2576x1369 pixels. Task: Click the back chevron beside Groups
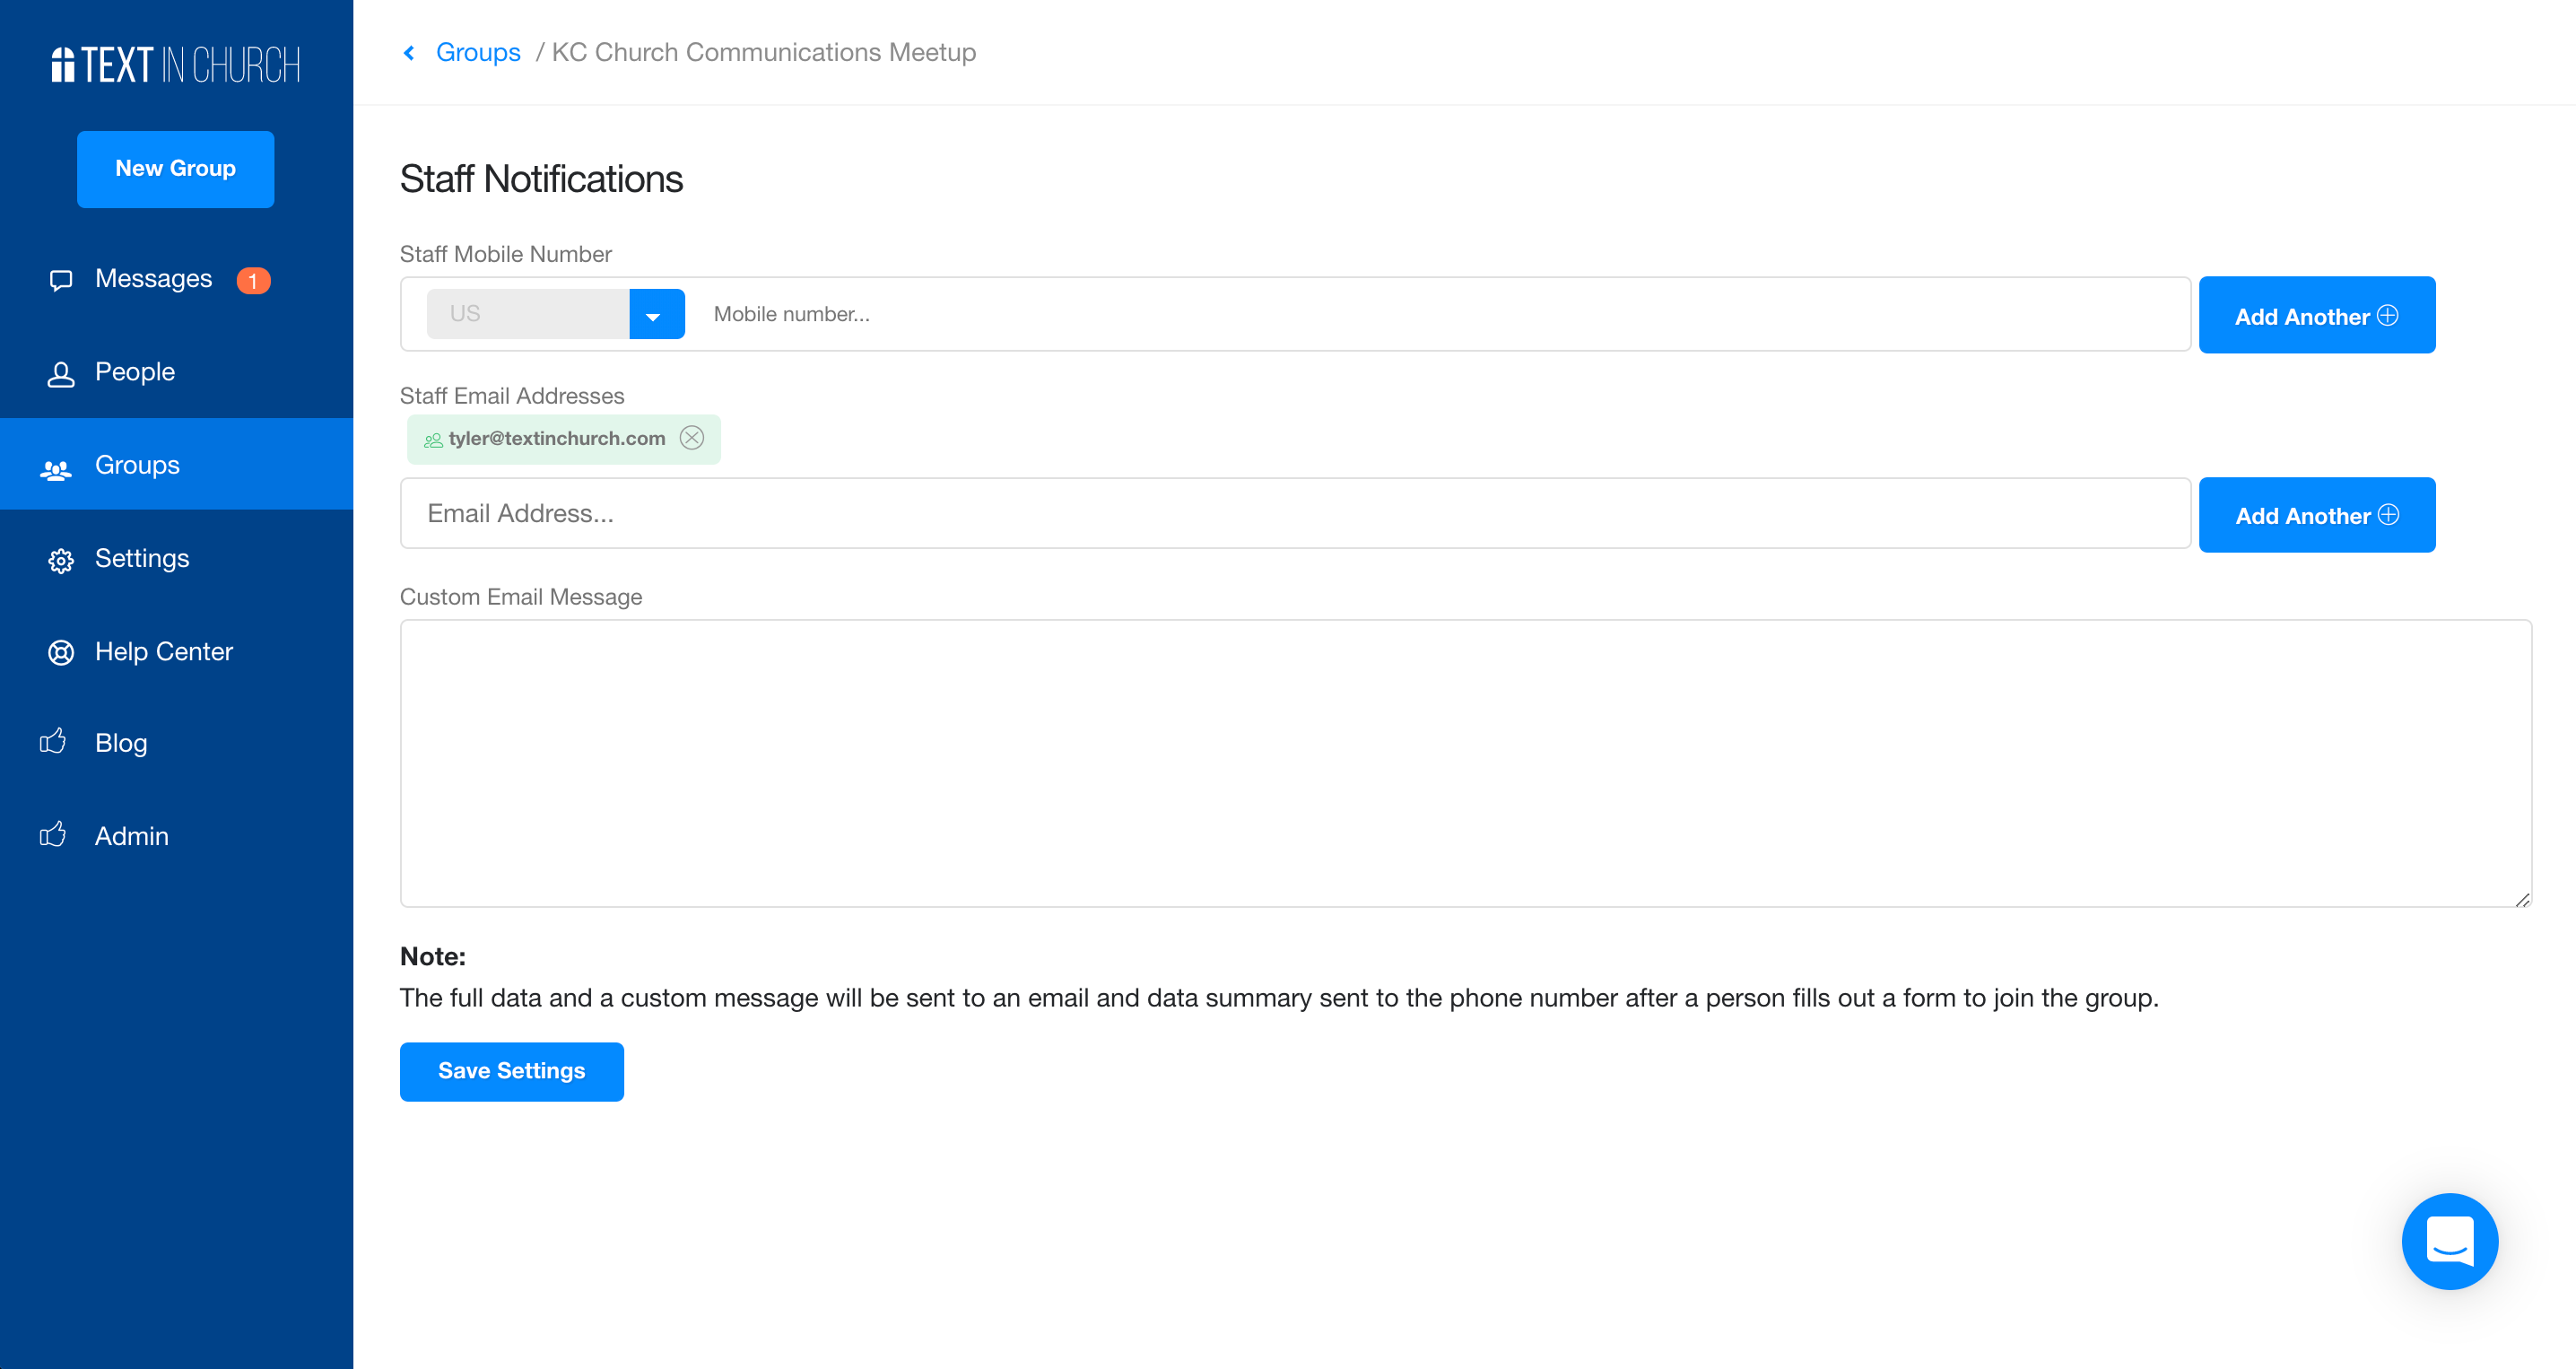point(409,52)
